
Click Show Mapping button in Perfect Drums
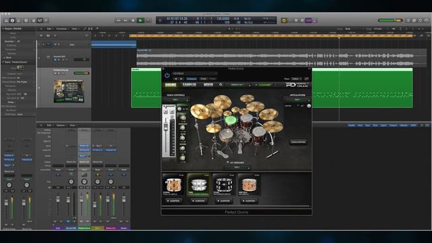click(298, 142)
